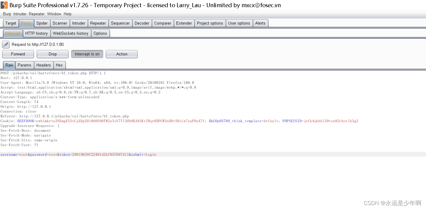View the Alerts tab
Viewport: 426px width, 209px height.
tap(260, 23)
